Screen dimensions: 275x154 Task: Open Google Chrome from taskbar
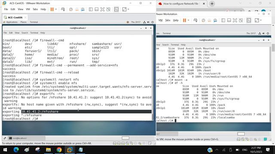[x=59, y=150]
